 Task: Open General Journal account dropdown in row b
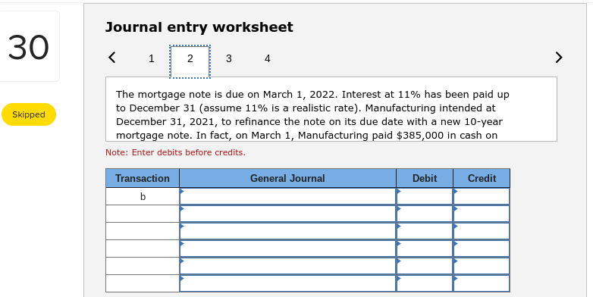[287, 196]
